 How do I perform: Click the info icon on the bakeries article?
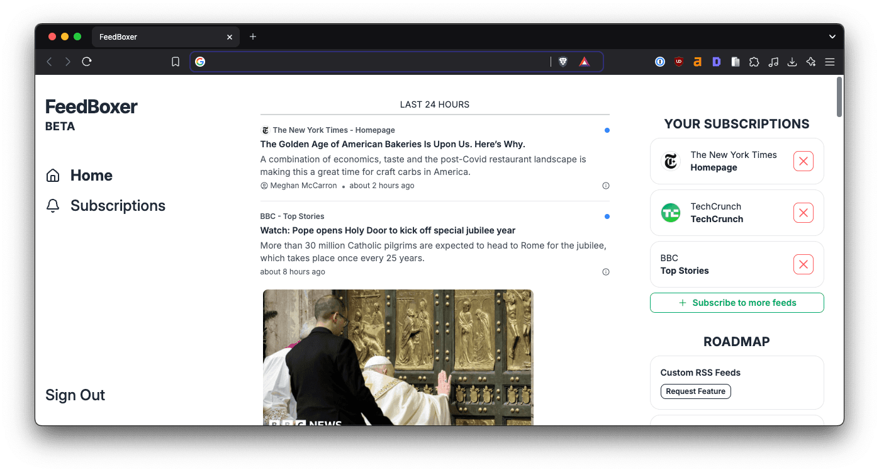[605, 185]
